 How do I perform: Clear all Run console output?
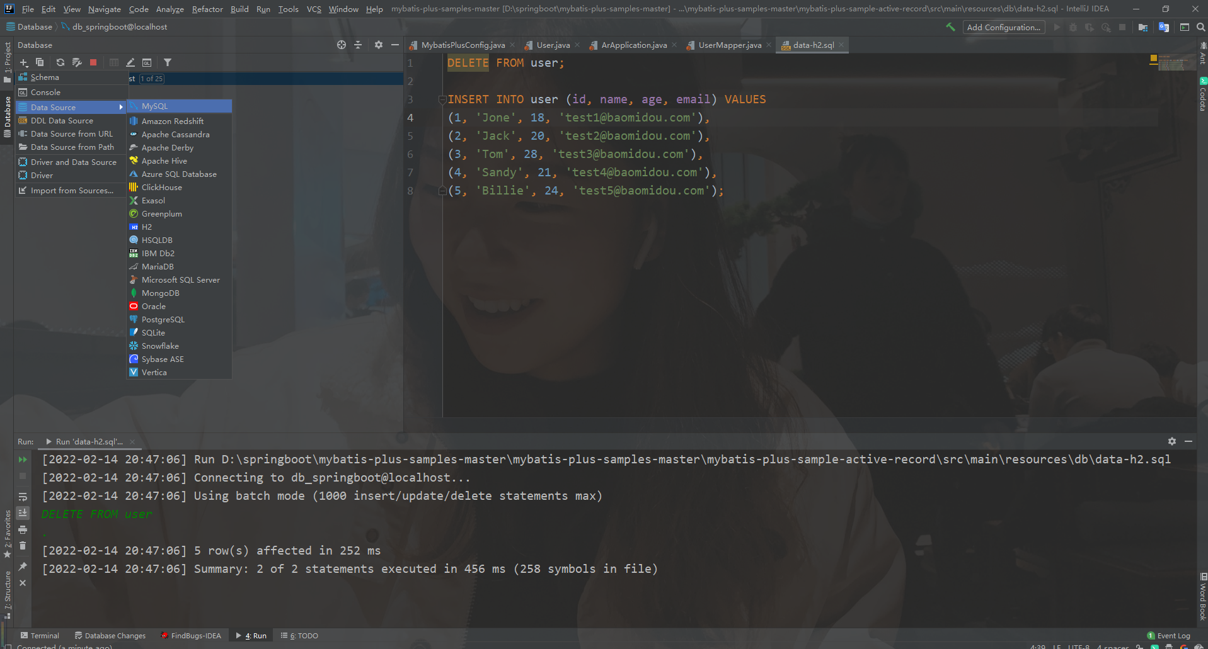click(23, 546)
